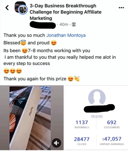
Task: Click the clapping hands emoji after prize
Action: [77, 79]
